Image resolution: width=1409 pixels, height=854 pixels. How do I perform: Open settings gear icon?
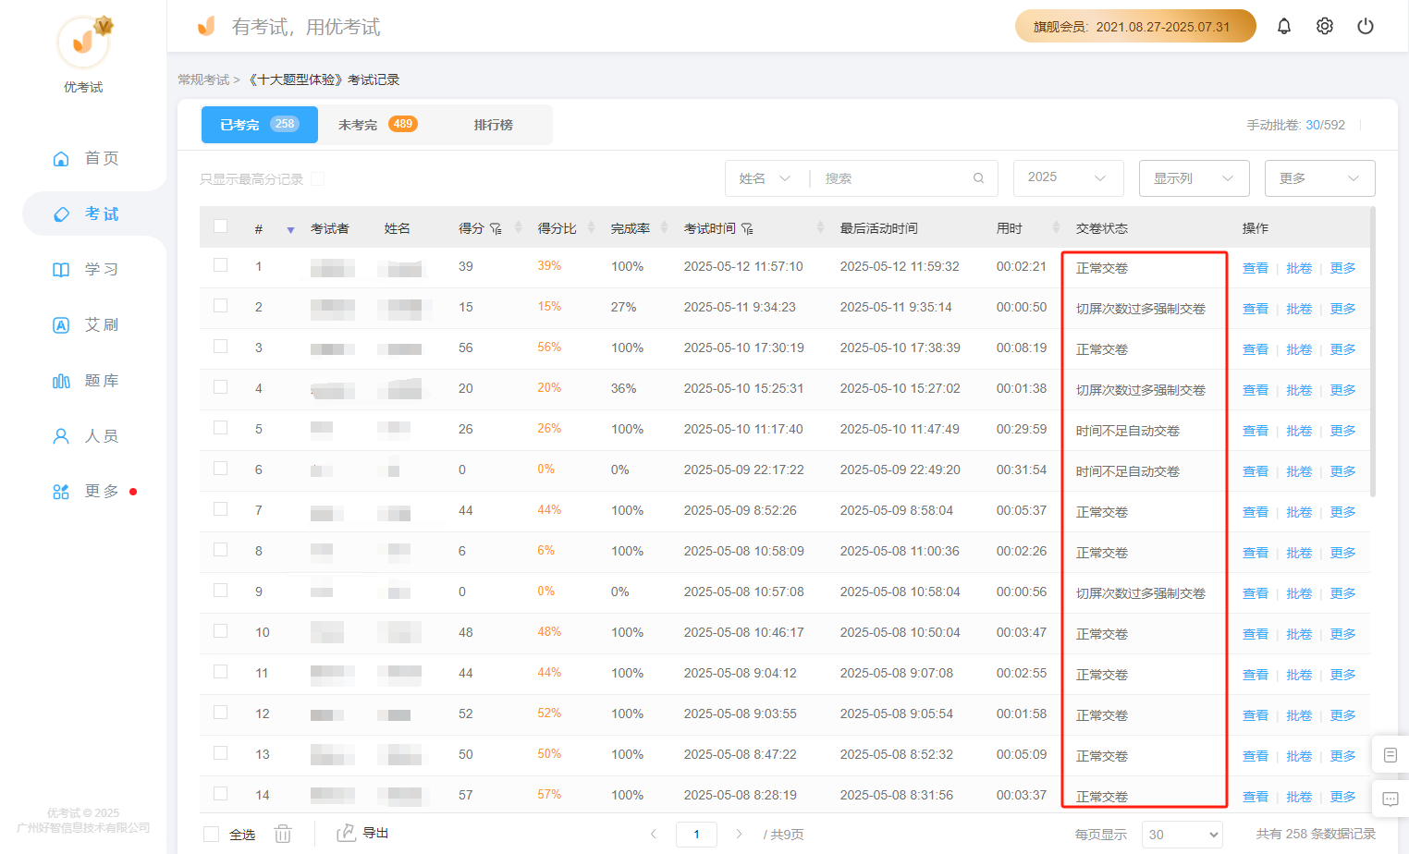point(1325,26)
